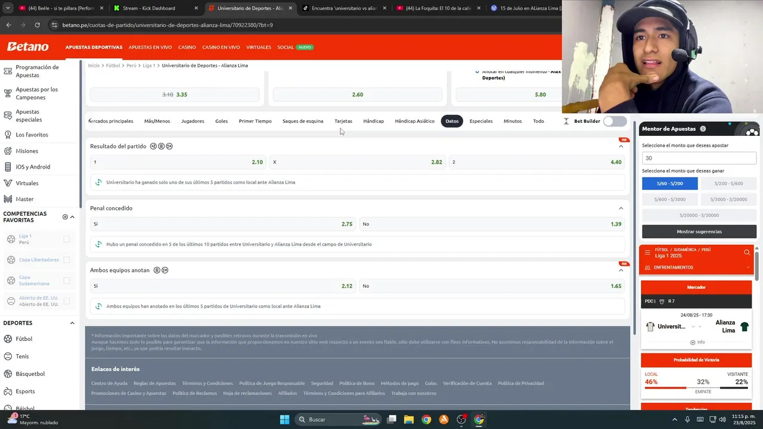Open Misiones in sidebar
The image size is (763, 429).
pyautogui.click(x=27, y=151)
